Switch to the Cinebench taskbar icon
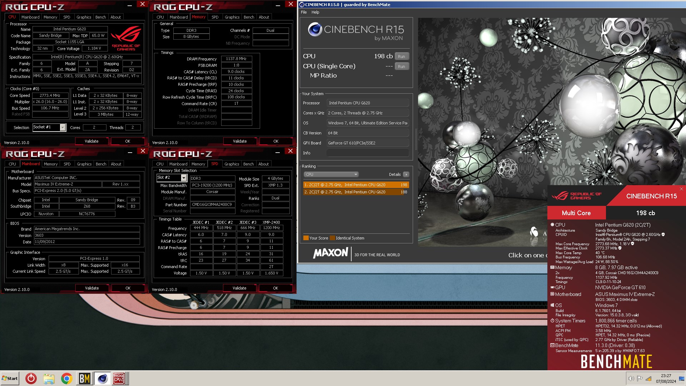 [x=102, y=378]
